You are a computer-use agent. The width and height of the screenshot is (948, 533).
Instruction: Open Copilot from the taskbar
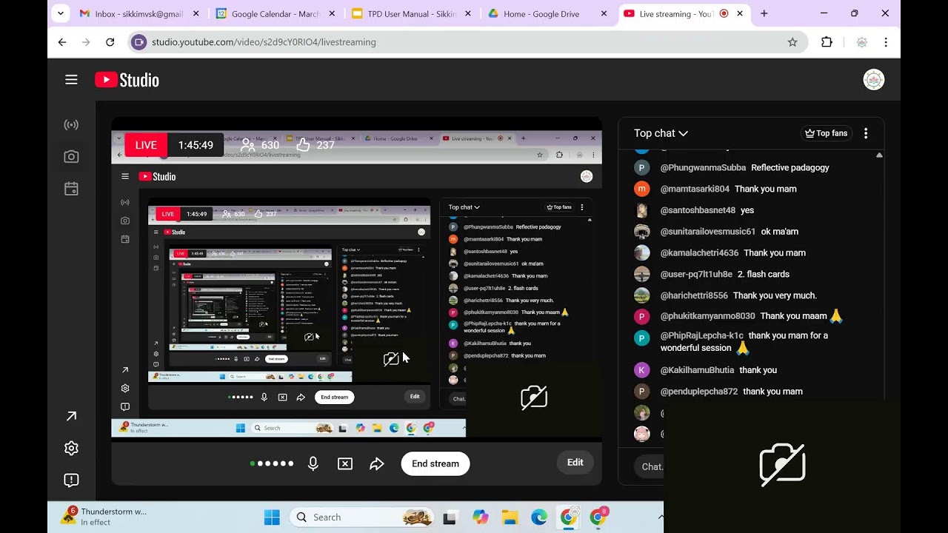481,517
